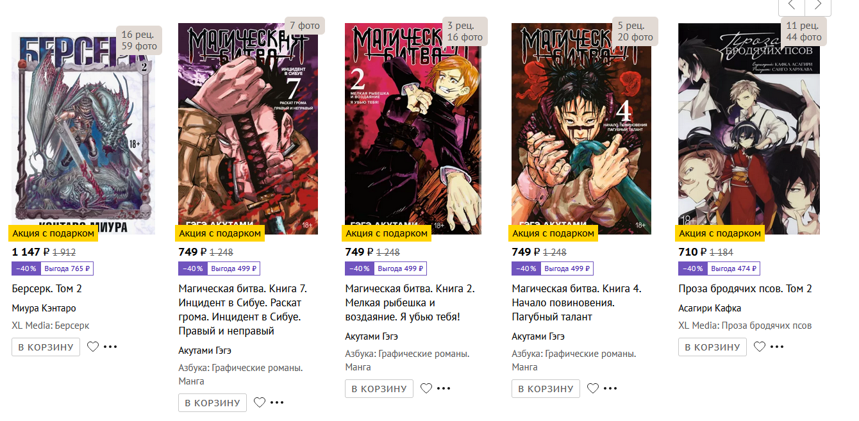Click heart icon for Магическая битва Книга 4
Screen dimensions: 859x421
(x=593, y=388)
